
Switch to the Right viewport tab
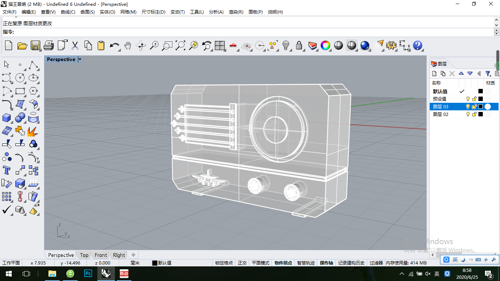(x=119, y=255)
